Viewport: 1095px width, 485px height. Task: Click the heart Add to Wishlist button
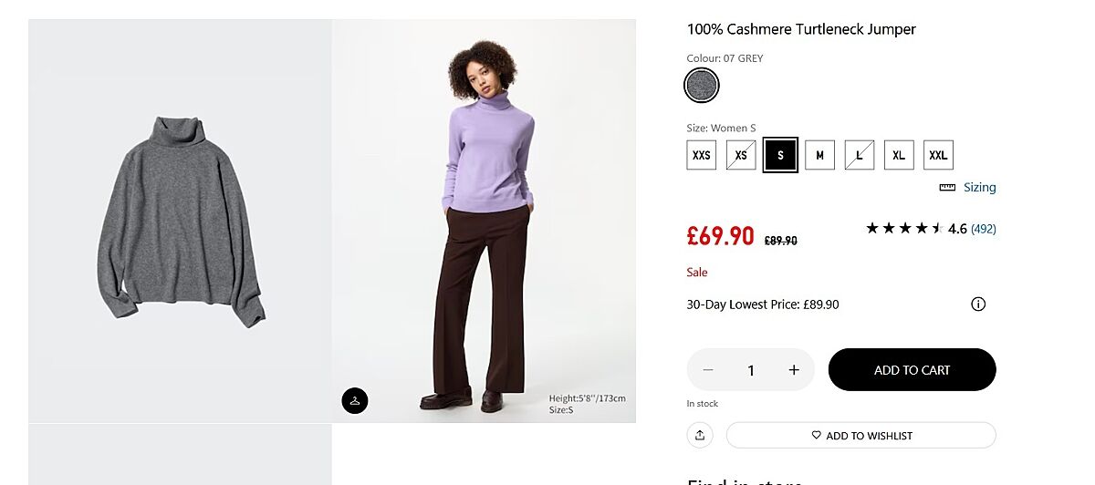tap(860, 436)
